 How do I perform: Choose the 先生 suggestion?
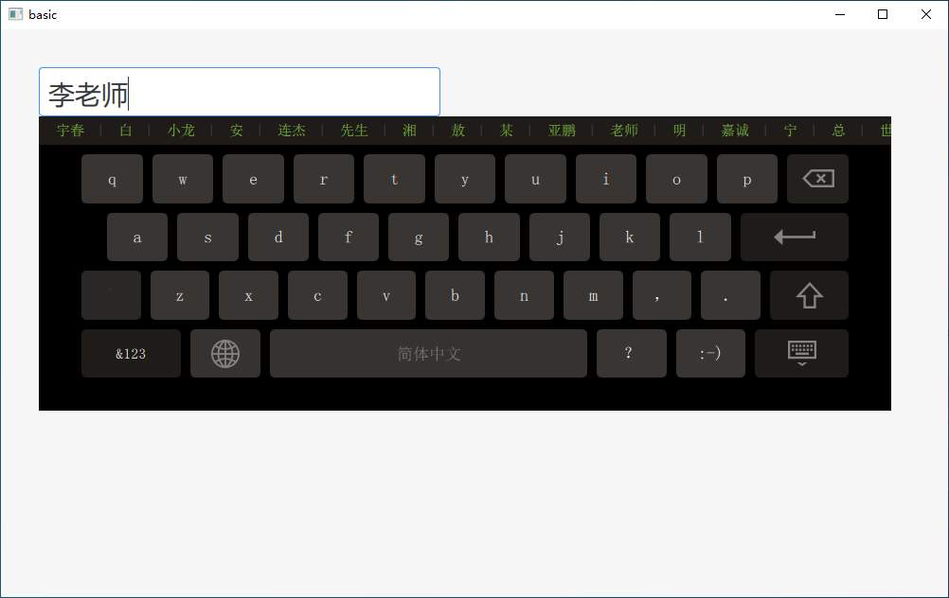pyautogui.click(x=354, y=131)
